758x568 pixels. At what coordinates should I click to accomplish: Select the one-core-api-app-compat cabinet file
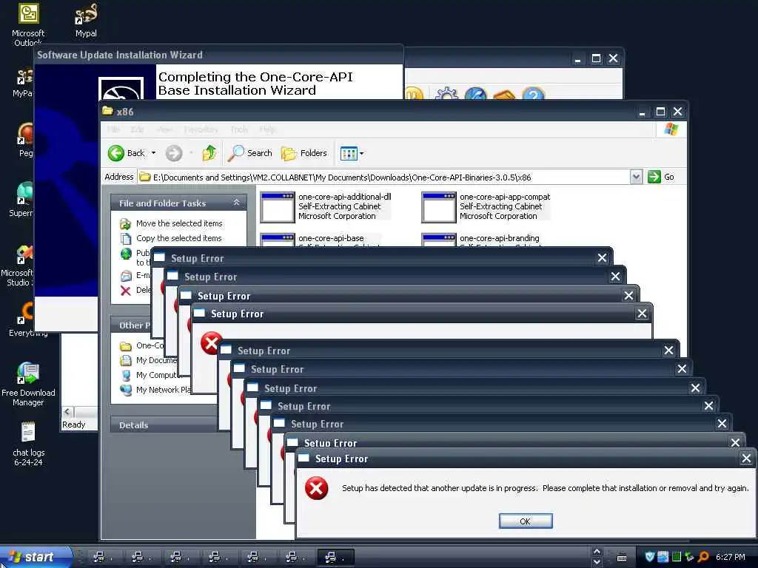[486, 207]
